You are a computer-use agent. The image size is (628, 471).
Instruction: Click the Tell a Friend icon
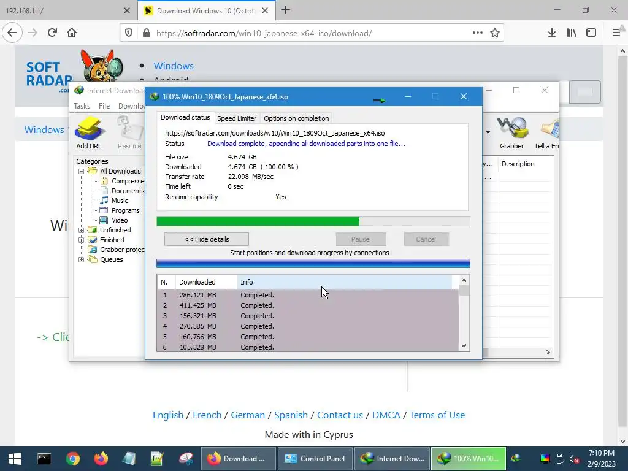(x=546, y=132)
